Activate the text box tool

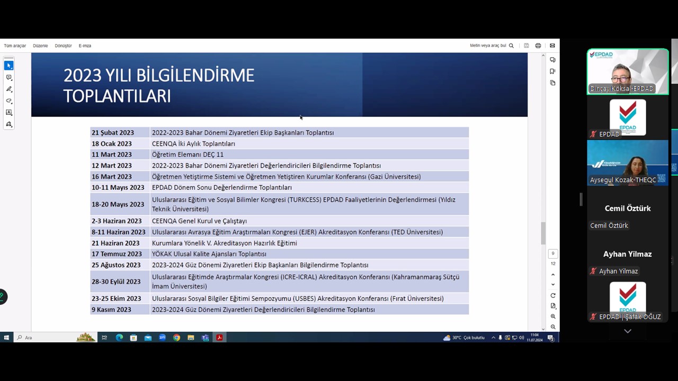[x=9, y=112]
